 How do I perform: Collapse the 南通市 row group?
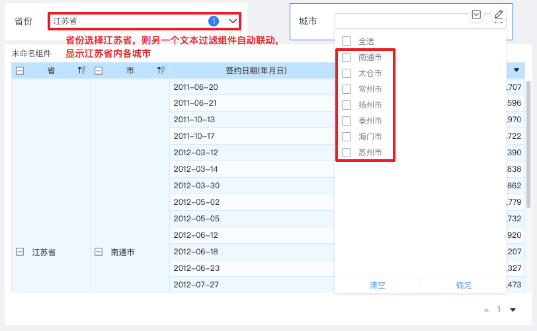click(99, 252)
